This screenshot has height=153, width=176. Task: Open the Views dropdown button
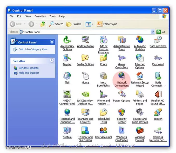click(90, 24)
